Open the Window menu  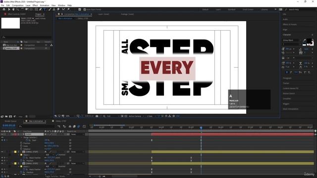click(x=61, y=5)
